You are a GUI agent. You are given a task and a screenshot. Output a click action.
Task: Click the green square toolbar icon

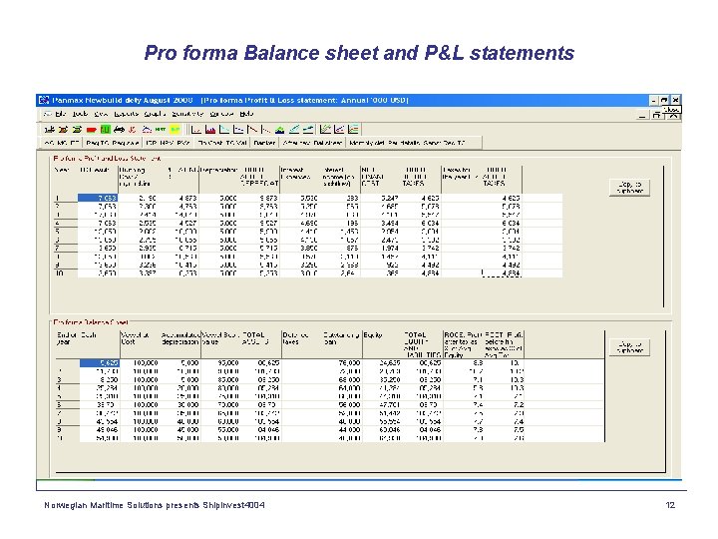[106, 130]
